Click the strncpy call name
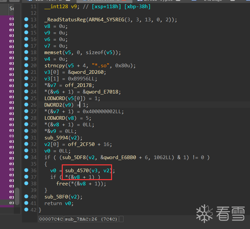The width and height of the screenshot is (250, 229). click(55, 66)
